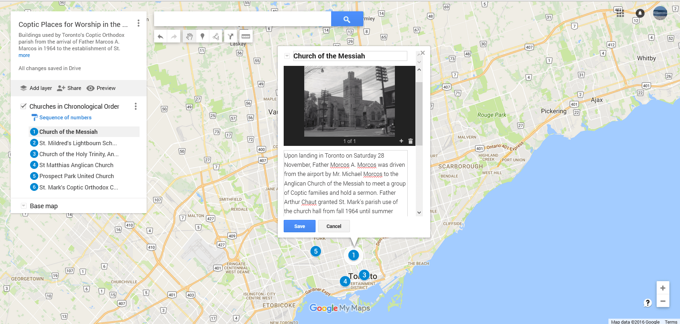Select the add marker tool
Viewport: 680px width, 324px height.
(203, 36)
